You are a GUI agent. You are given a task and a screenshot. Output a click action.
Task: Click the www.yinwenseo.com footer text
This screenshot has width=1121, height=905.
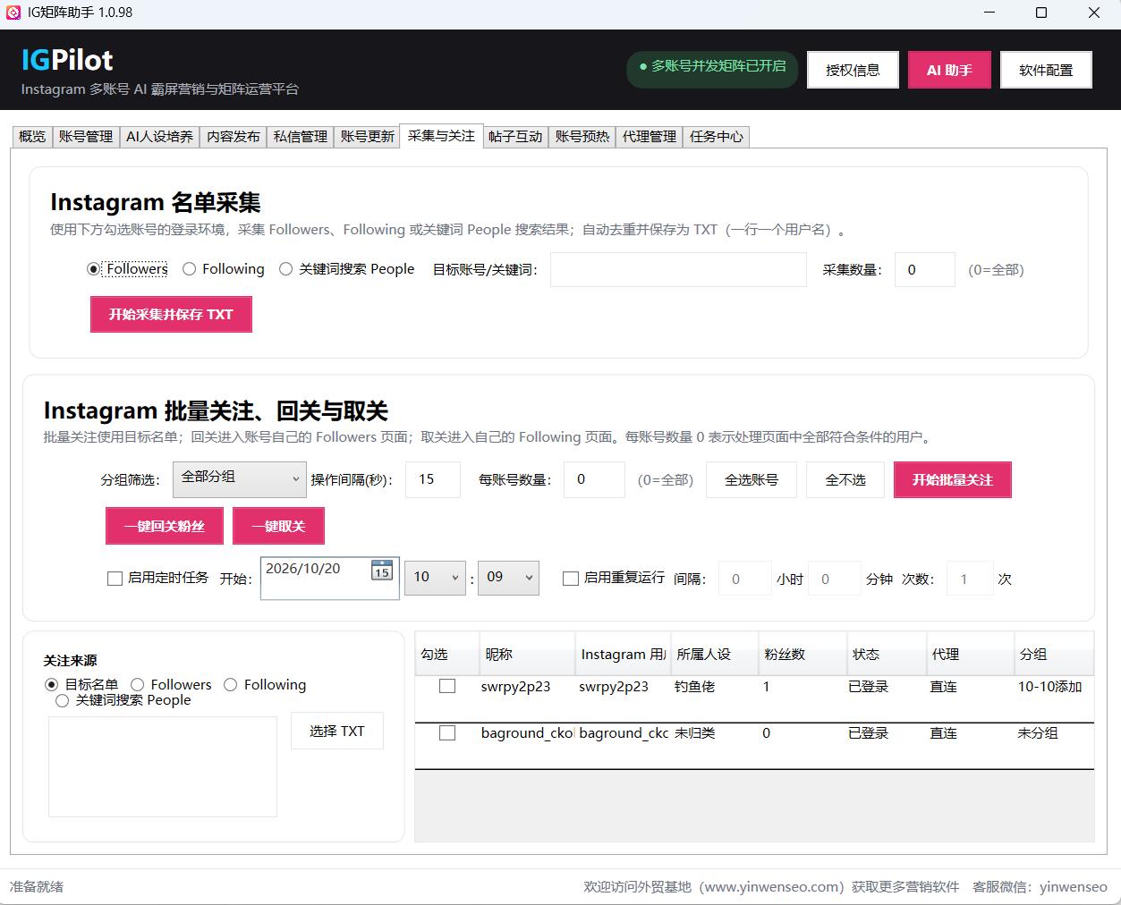772,886
